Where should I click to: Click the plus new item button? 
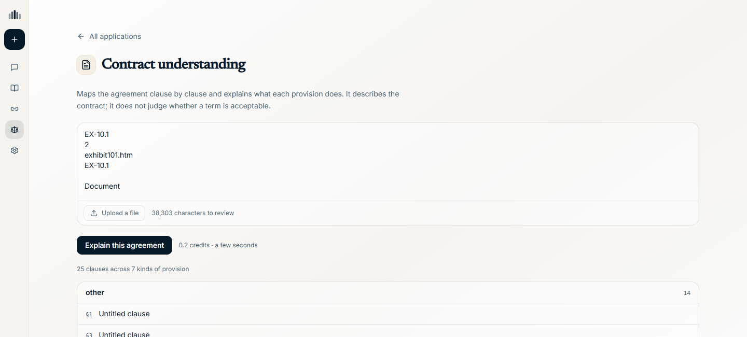point(15,39)
